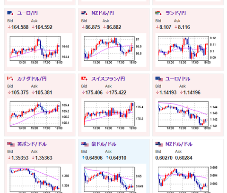Image resolution: width=227 pixels, height=193 pixels.
Task: Open the ランド/円 currency pair link
Action: pyautogui.click(x=175, y=13)
